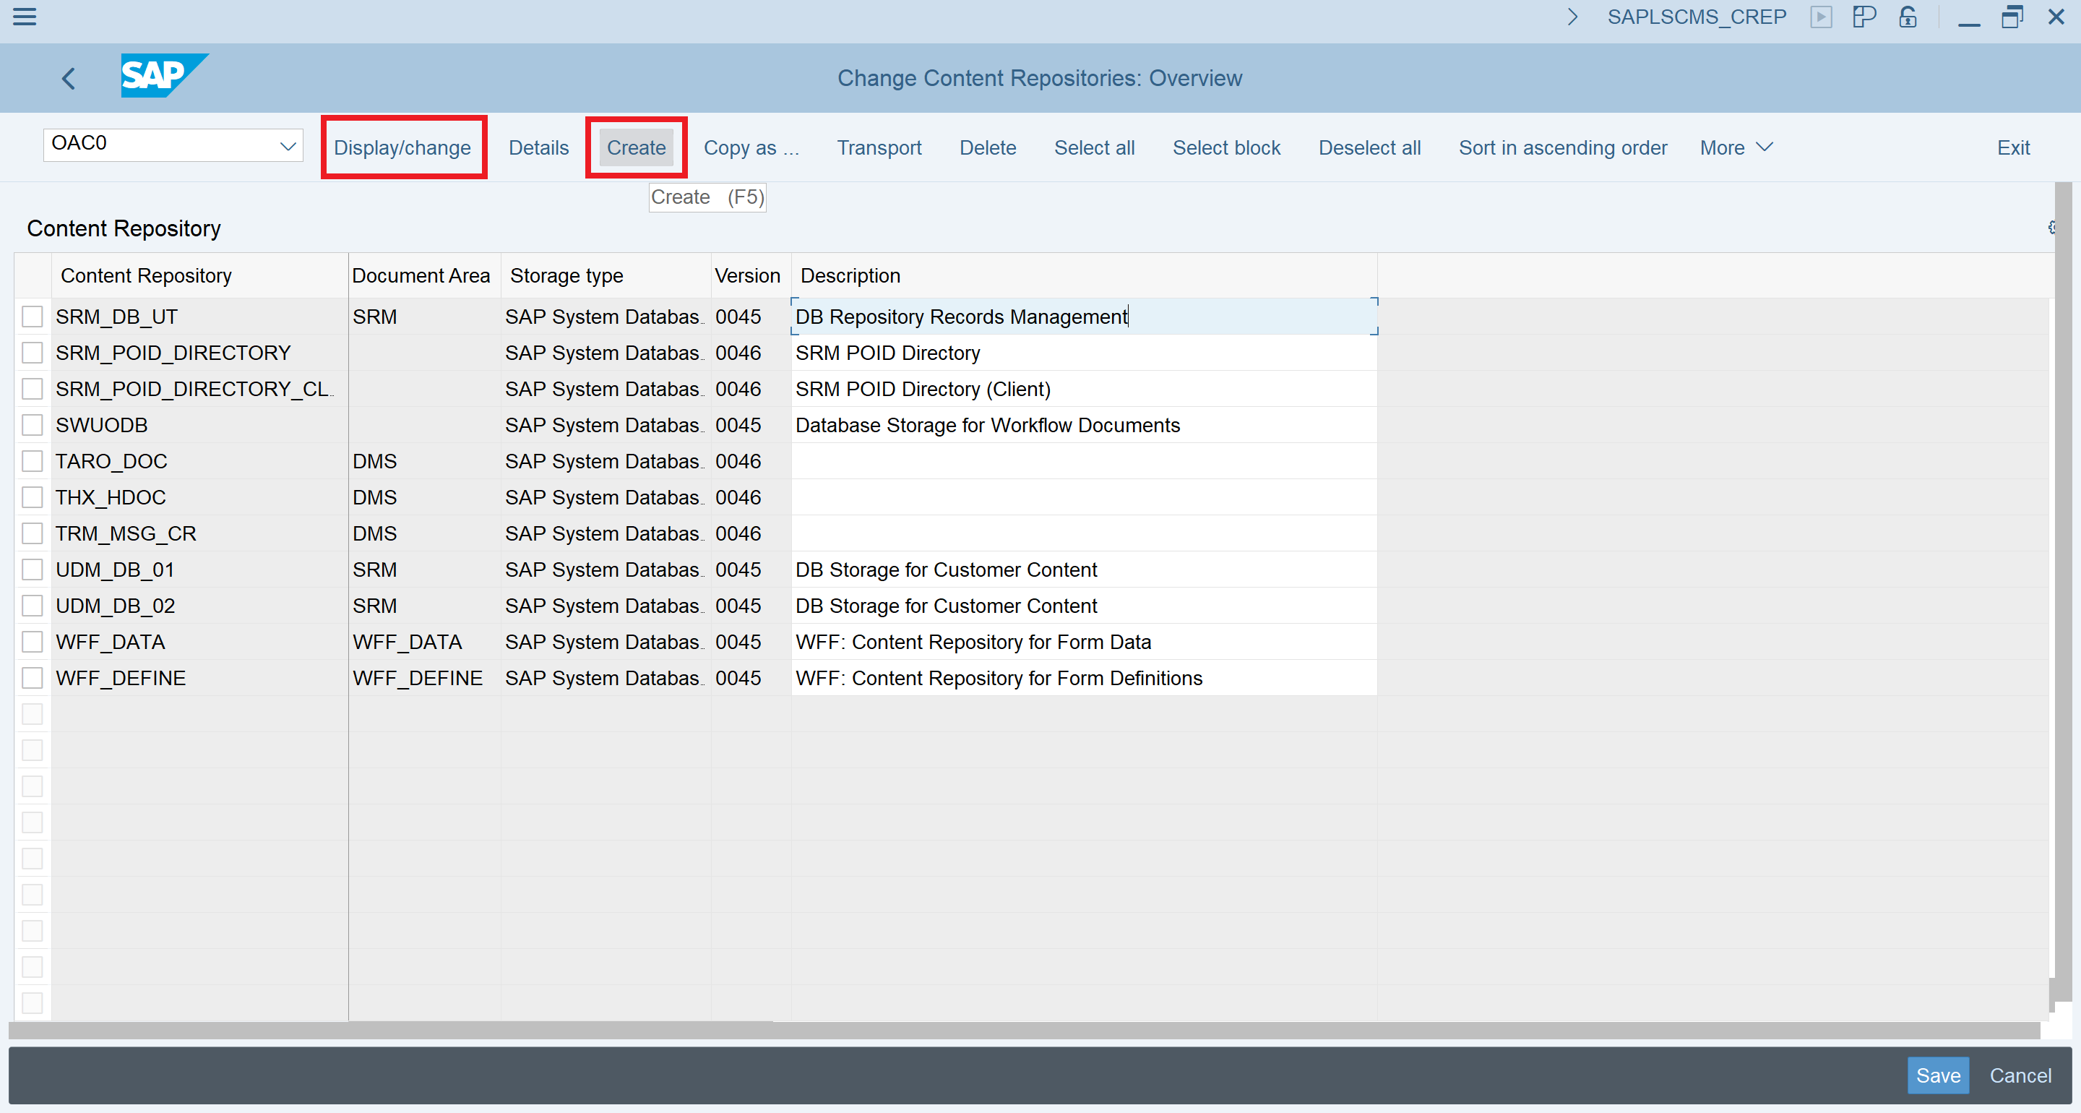Click Display/change in toolbar

402,148
